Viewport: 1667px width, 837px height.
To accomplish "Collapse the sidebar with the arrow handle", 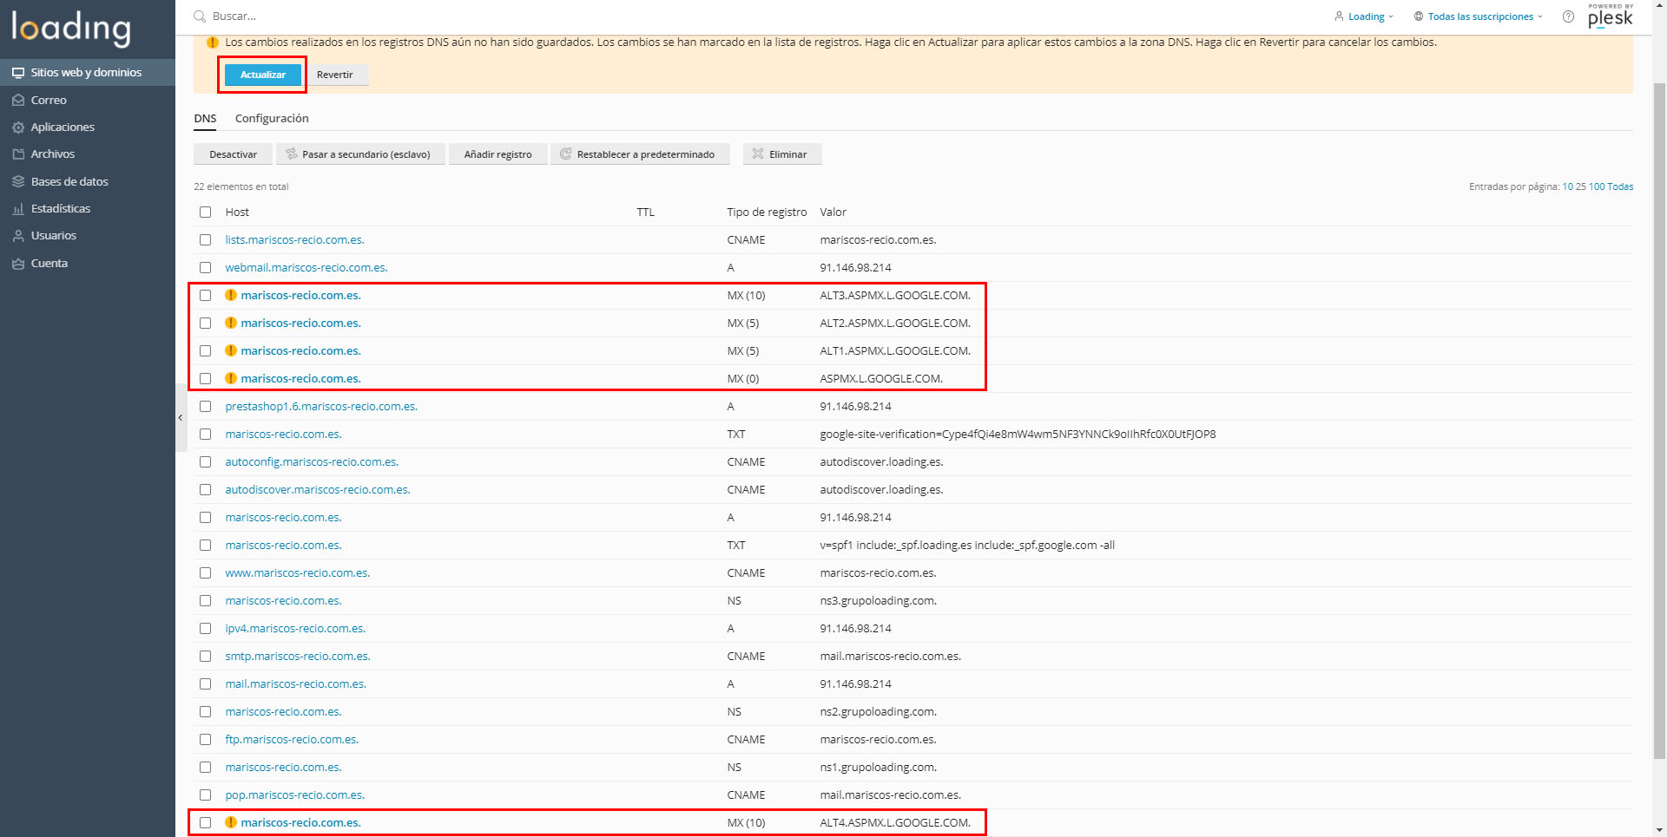I will (x=181, y=418).
